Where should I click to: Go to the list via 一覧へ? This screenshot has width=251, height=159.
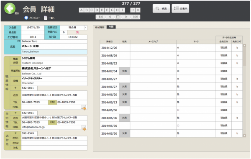point(49,18)
